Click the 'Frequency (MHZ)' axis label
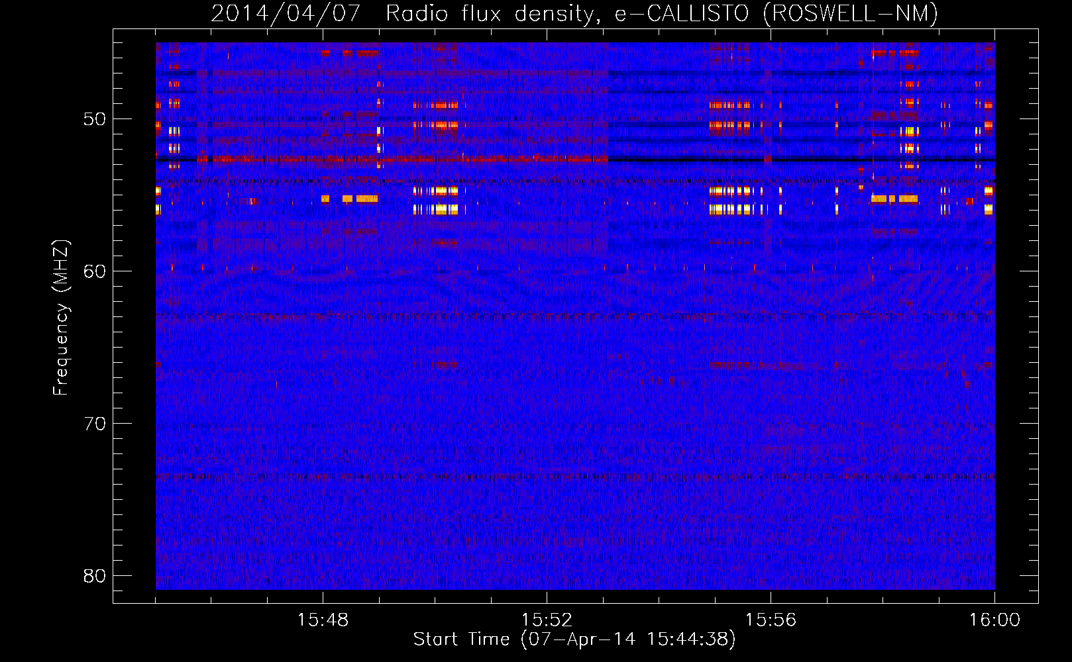The image size is (1072, 662). point(61,318)
